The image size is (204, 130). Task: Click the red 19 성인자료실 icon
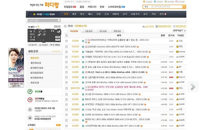[30, 100]
